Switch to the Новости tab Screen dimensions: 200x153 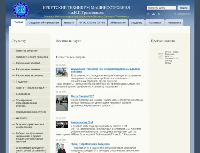pos(69,23)
